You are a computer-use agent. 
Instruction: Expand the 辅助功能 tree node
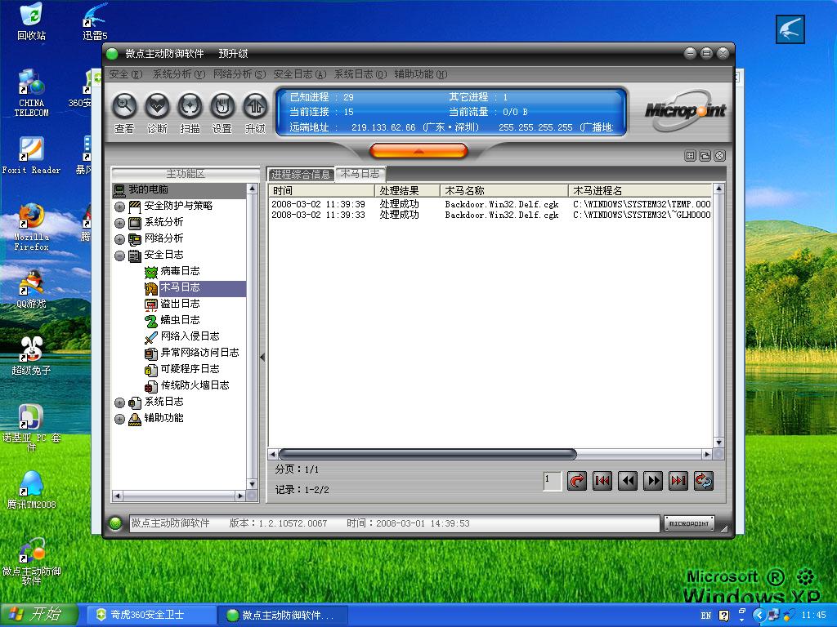pos(119,420)
